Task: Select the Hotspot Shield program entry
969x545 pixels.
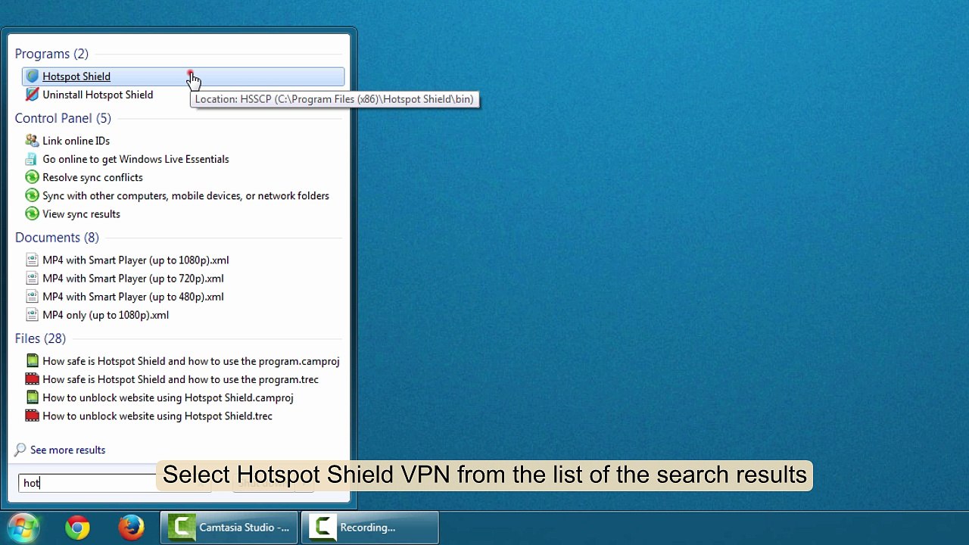Action: pos(183,76)
